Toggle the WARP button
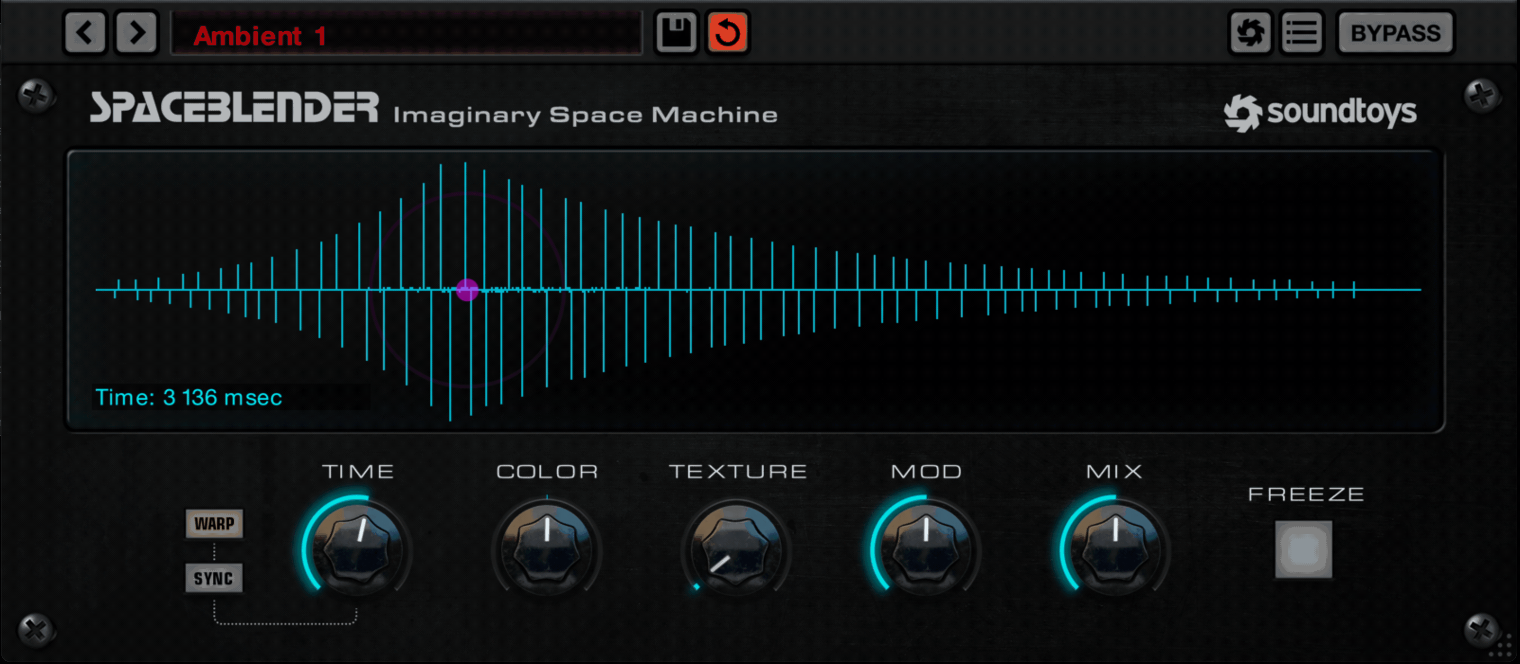Image resolution: width=1520 pixels, height=664 pixels. point(214,523)
